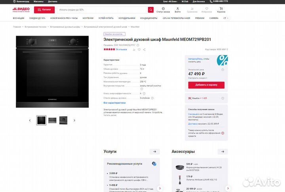Image resolution: width=285 pixels, height=192 pixels.
Task: Show info for 3-слойное door glass
Action: click(152, 98)
